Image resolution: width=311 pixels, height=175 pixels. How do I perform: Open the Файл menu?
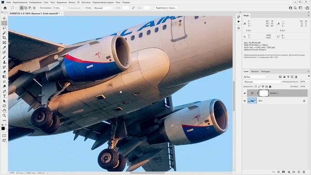point(9,2)
